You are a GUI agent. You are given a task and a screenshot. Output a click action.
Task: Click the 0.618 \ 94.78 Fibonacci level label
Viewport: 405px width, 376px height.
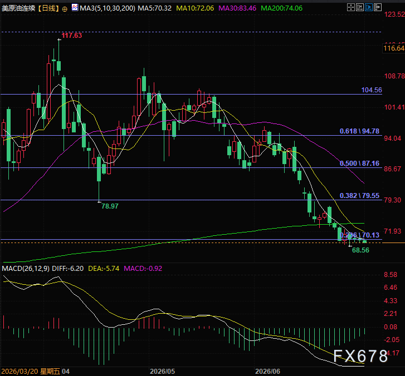pyautogui.click(x=359, y=131)
